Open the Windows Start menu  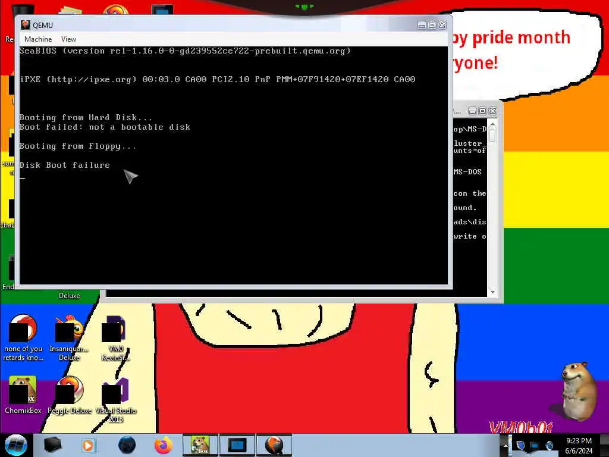(x=15, y=445)
